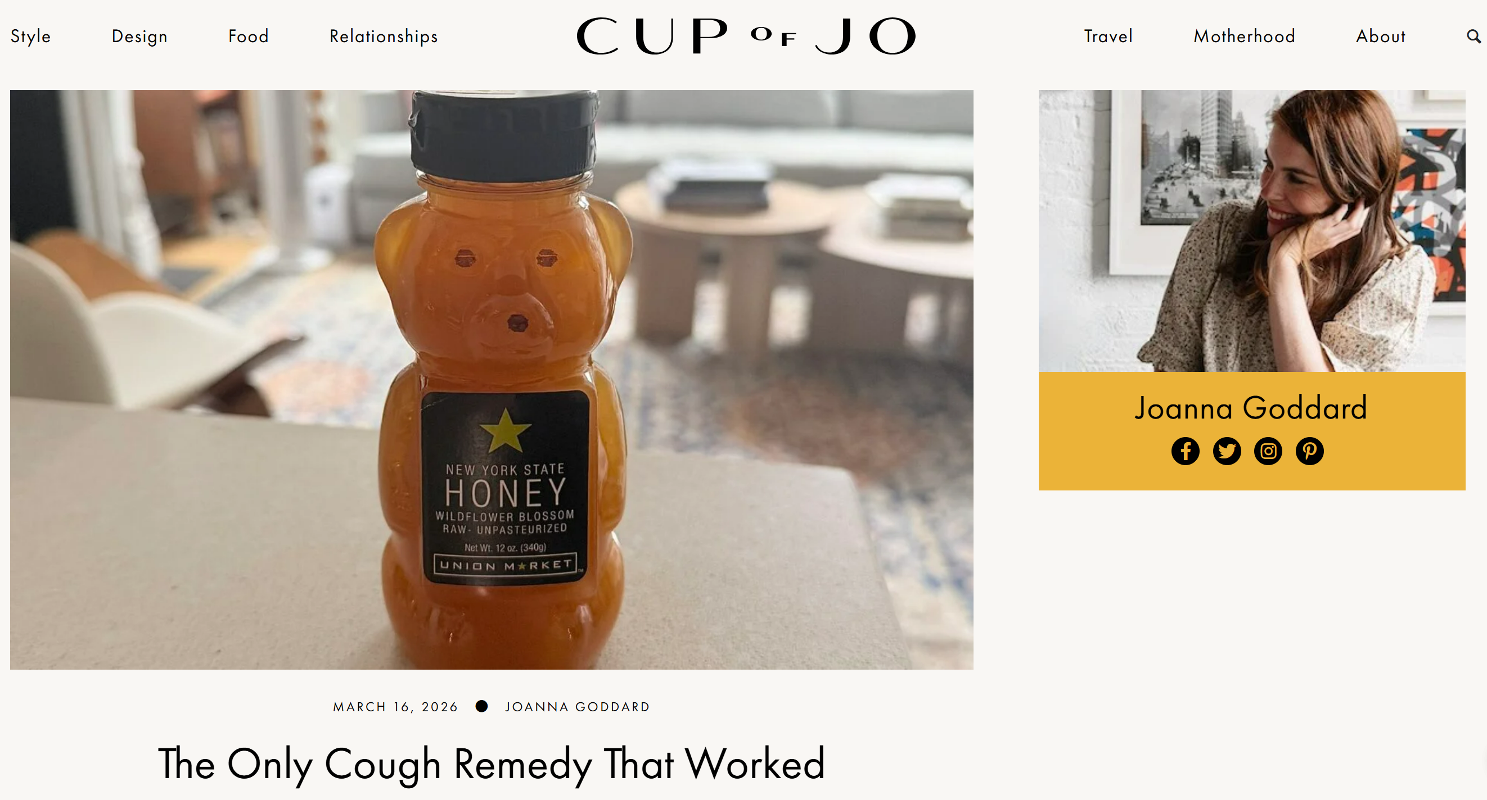
Task: Select the Design menu item
Action: tap(139, 37)
